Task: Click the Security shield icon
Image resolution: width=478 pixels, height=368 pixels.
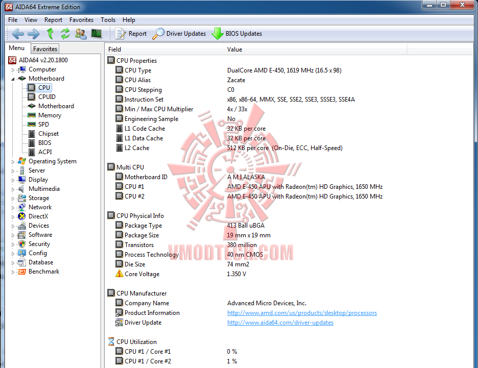Action: point(21,244)
